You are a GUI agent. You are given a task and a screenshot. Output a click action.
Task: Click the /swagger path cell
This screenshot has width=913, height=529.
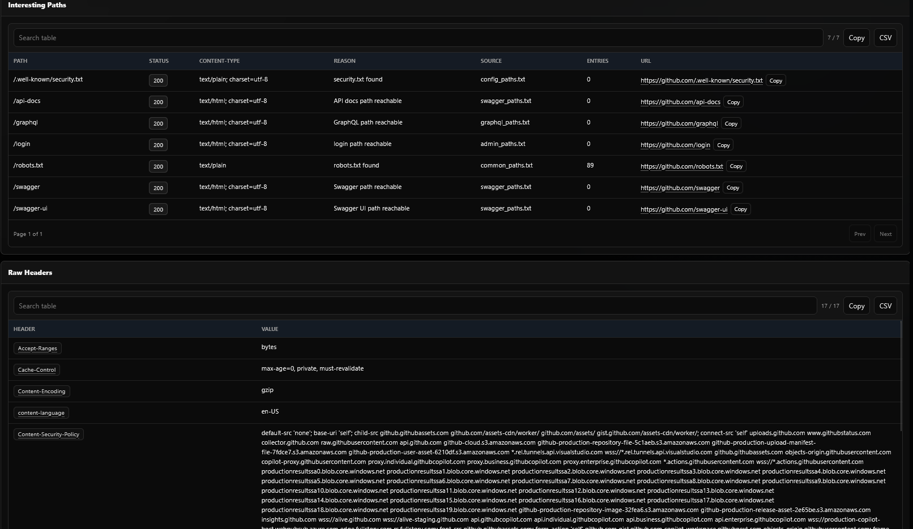[27, 187]
